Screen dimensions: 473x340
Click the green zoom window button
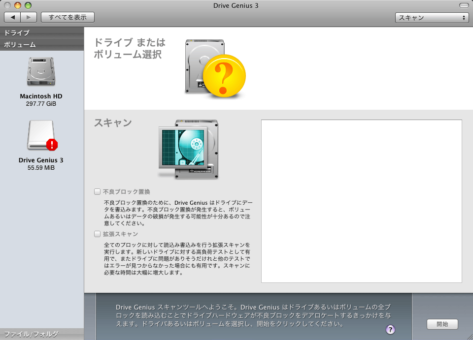click(28, 5)
